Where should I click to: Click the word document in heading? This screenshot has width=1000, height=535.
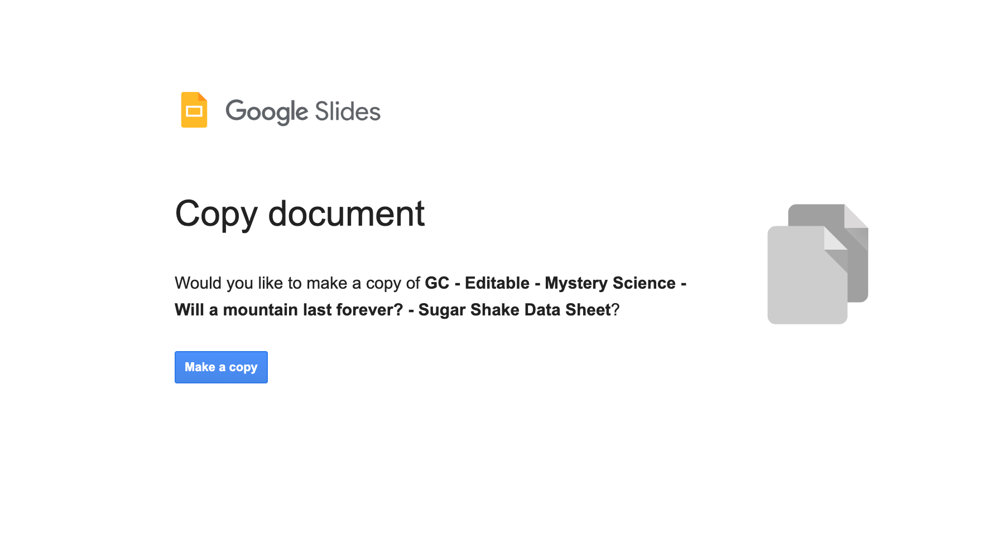[347, 213]
